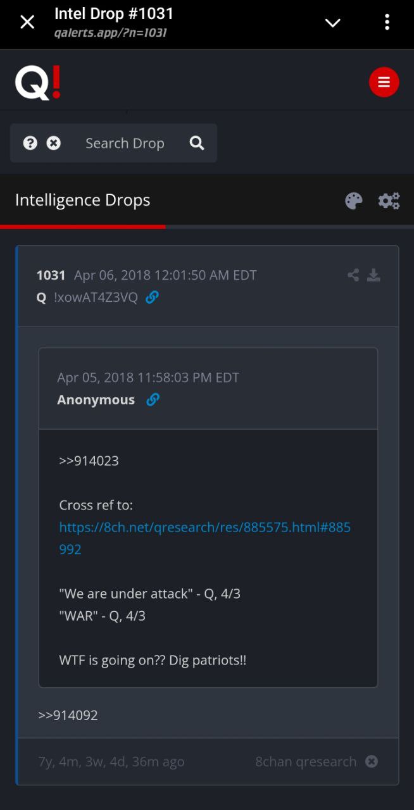The image size is (414, 810).
Task: Share drop 1031
Action: (x=353, y=275)
